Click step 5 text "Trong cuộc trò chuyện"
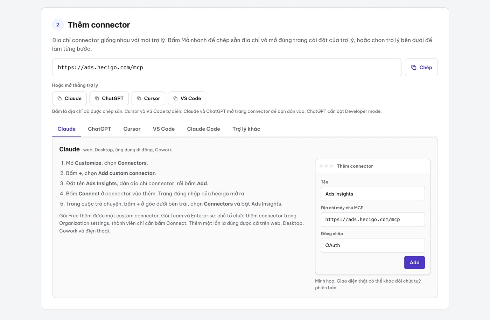 click(94, 204)
